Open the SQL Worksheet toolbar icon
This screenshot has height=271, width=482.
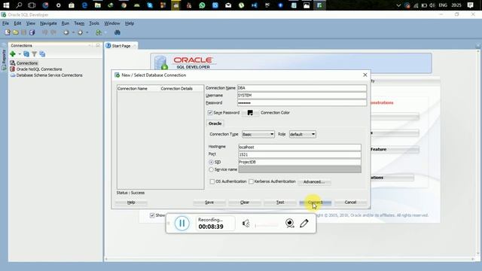(x=99, y=32)
